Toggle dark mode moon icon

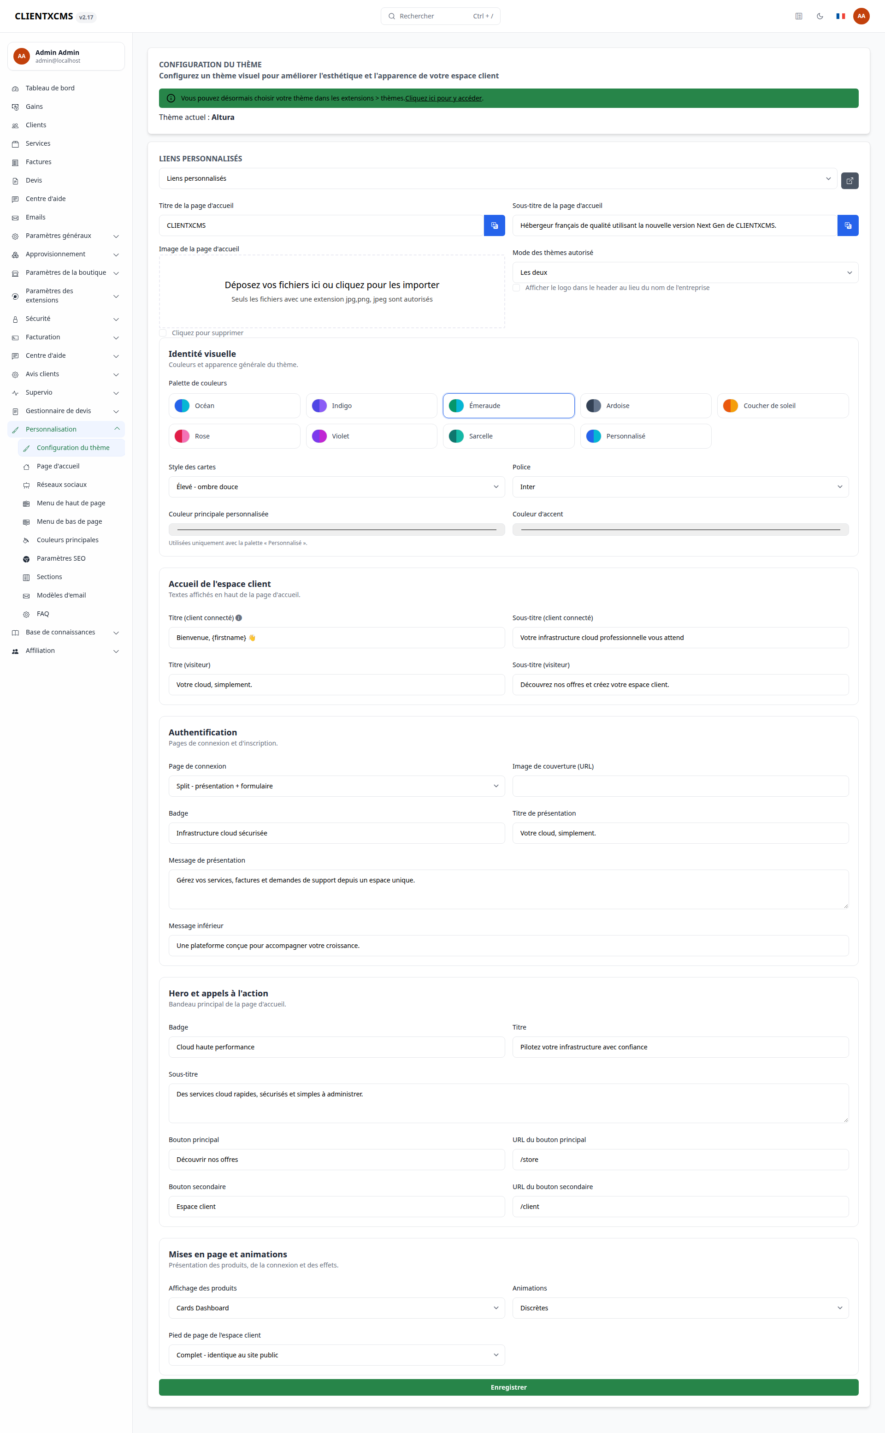pyautogui.click(x=820, y=17)
